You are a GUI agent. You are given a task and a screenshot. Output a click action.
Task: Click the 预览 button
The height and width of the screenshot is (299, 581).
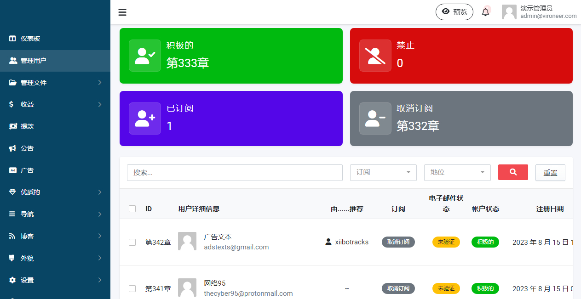pyautogui.click(x=454, y=12)
